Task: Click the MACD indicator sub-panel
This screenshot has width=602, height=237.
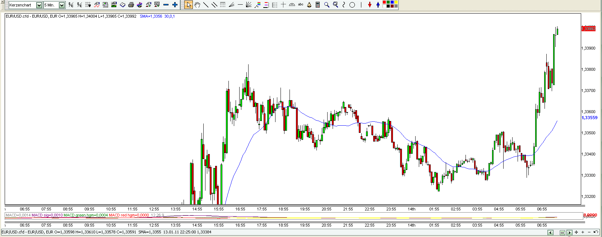Action: click(x=294, y=216)
